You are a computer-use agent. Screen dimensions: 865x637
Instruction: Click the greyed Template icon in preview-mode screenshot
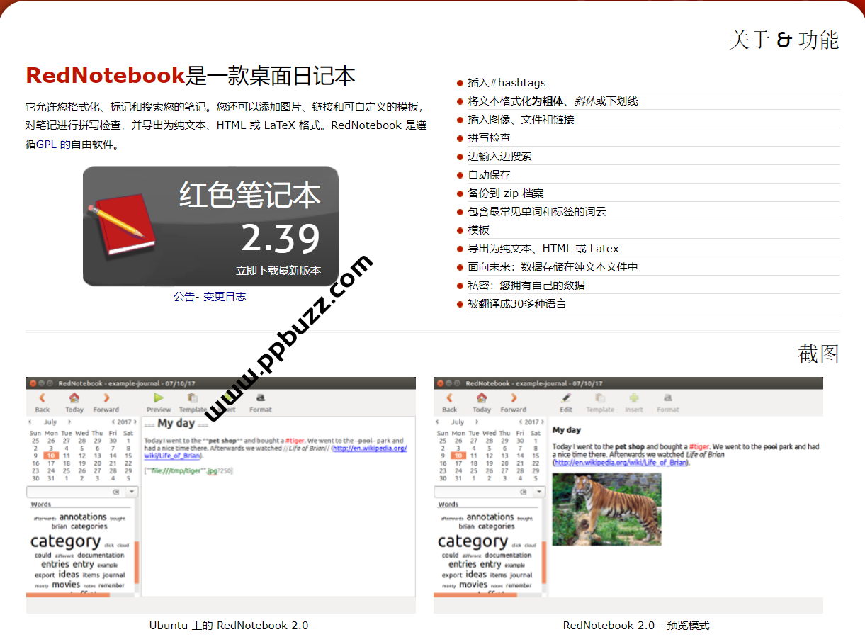(599, 398)
